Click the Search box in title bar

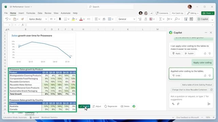[110, 7]
